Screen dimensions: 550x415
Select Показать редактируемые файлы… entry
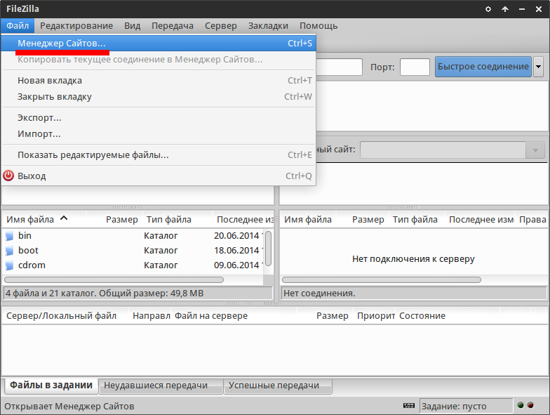click(159, 154)
